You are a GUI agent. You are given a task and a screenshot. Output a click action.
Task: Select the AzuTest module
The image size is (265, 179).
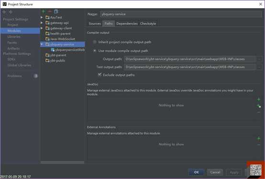[56, 17]
